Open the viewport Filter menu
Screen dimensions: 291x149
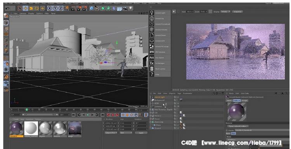coord(47,13)
